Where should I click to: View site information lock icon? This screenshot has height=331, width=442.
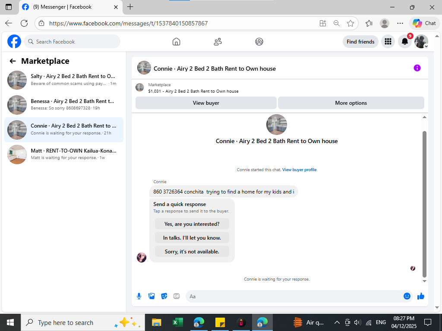41,23
